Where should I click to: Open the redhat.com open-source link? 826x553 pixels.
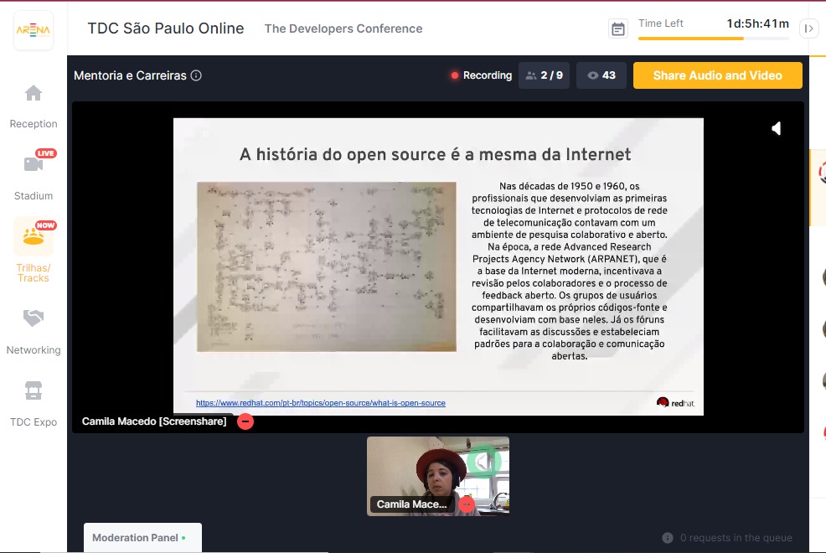tap(321, 403)
